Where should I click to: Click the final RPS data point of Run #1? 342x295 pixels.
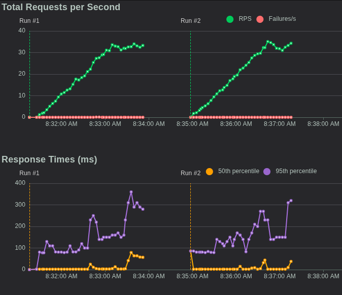[143, 45]
